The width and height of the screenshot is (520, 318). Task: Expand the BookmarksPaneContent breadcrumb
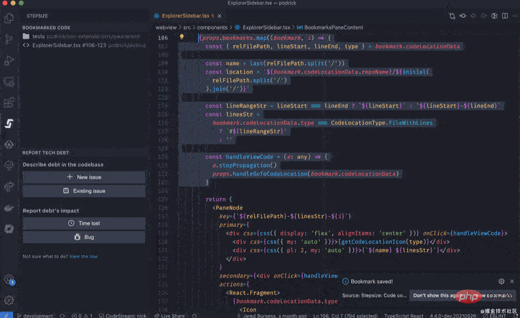coord(335,28)
